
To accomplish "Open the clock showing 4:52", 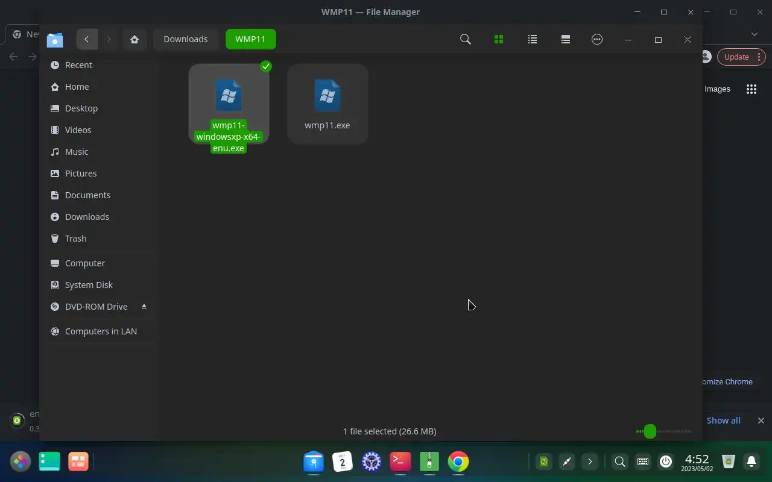I will tap(697, 463).
